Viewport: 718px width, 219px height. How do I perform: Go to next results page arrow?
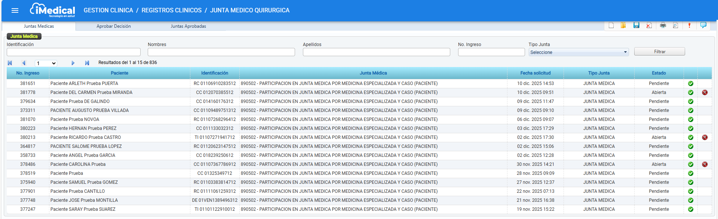click(73, 63)
